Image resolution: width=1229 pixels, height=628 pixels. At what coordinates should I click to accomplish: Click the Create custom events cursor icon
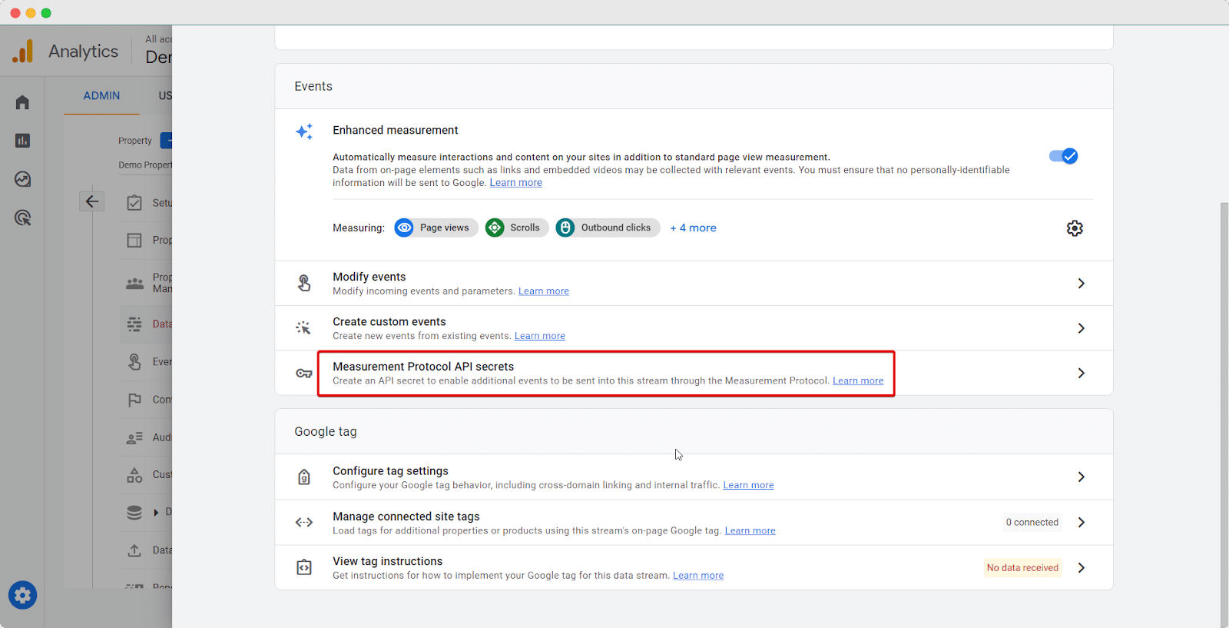click(303, 328)
